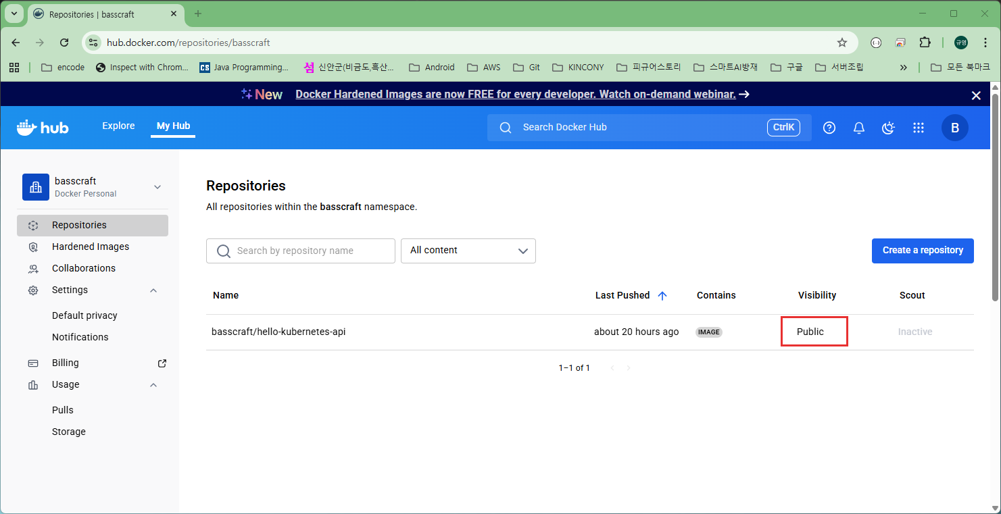Show more bookmarks with the chevron
This screenshot has width=1001, height=514.
point(904,68)
